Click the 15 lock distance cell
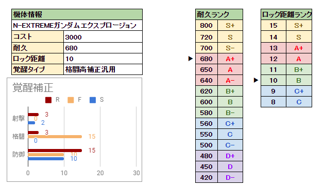The image size is (324, 187). click(x=274, y=25)
